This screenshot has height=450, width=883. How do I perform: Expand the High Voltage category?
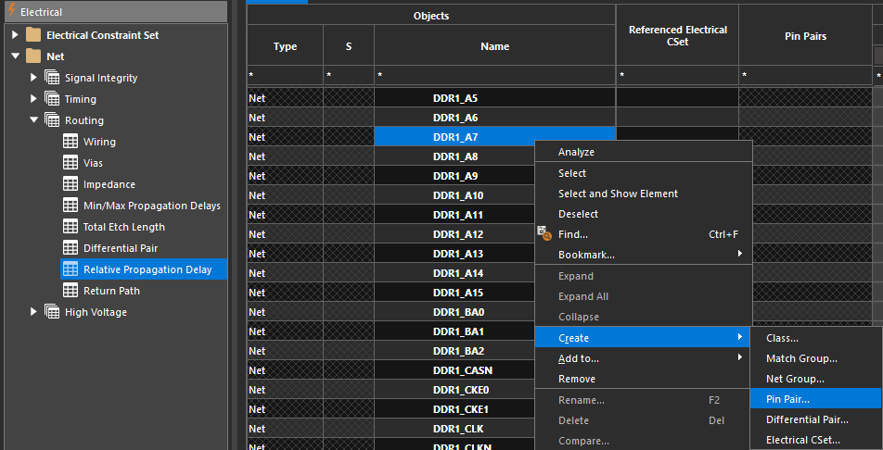[34, 312]
